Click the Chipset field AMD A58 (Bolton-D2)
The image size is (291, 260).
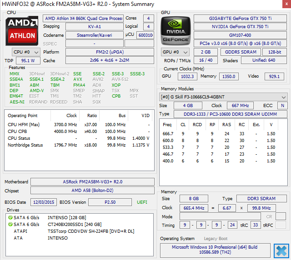(x=92, y=191)
